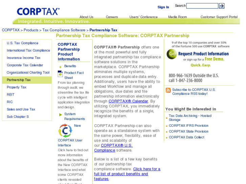Screen dimensions: 246x184
Task: Open Tax Data Archiving - Hosted Storage link
Action: [190, 118]
